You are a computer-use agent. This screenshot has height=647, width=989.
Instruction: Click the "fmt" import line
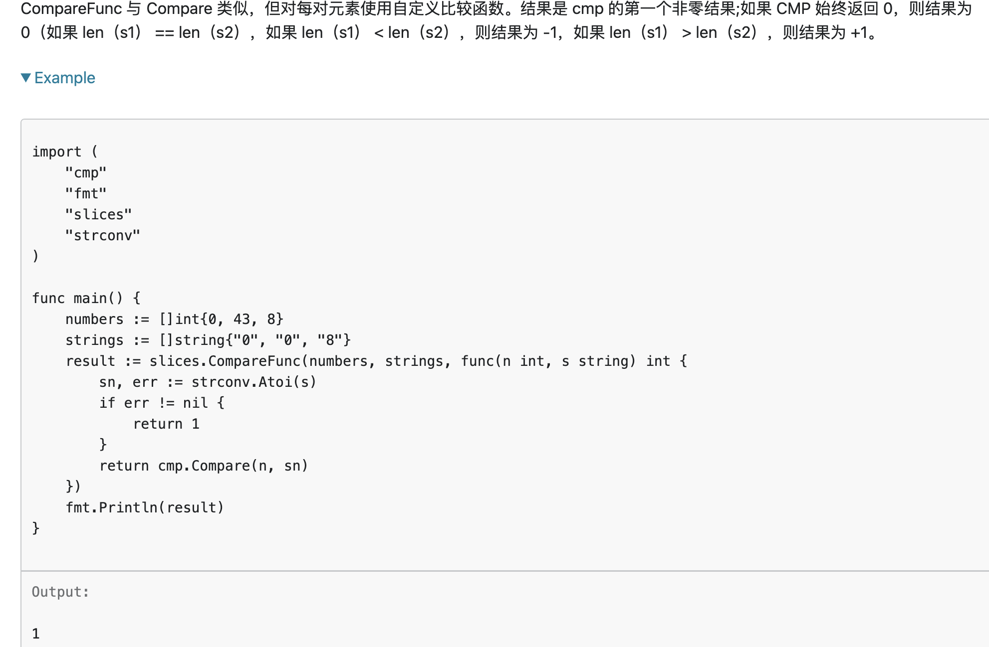(x=86, y=193)
